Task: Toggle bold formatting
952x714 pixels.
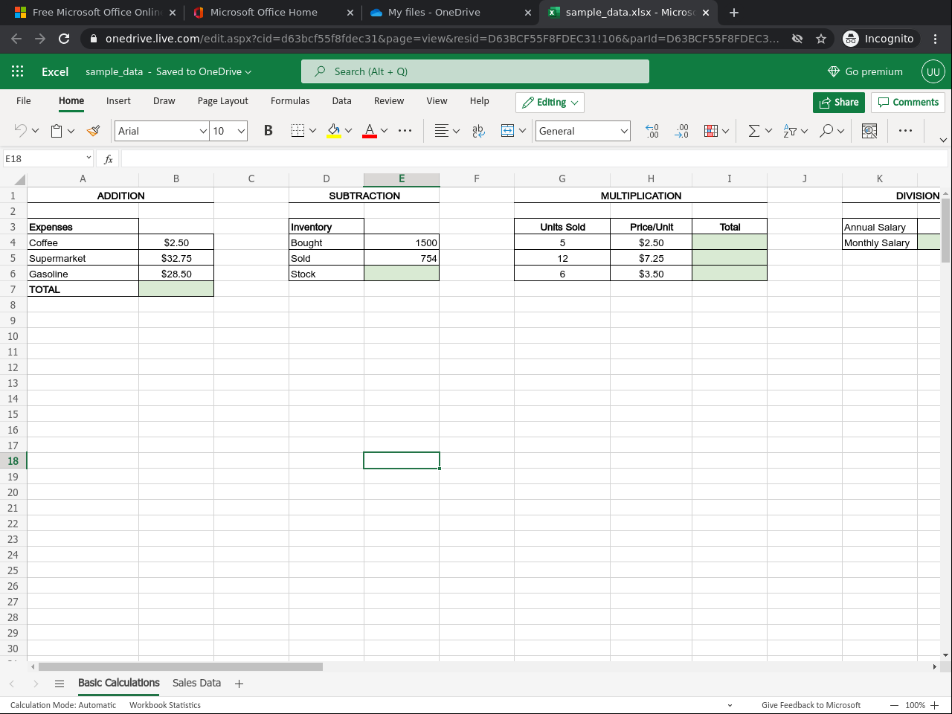Action: [268, 130]
